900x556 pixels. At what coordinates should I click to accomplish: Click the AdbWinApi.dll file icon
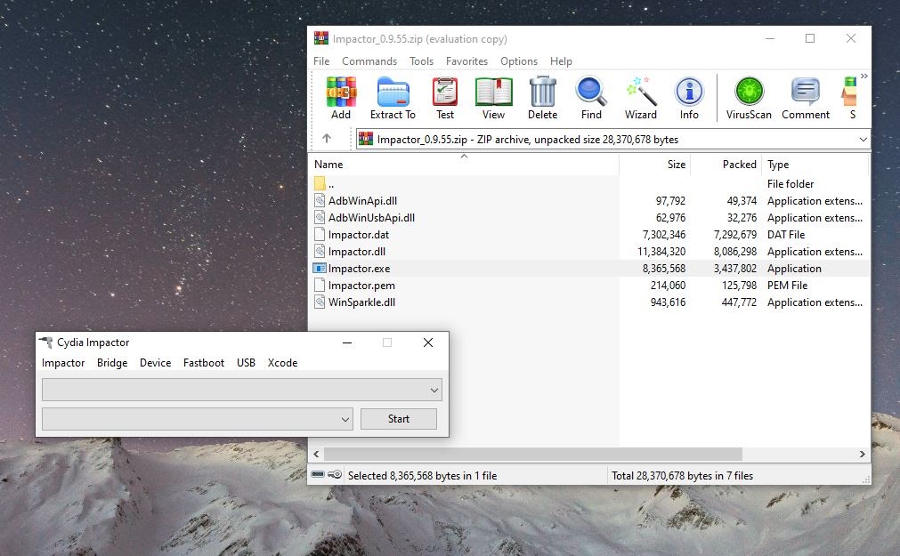click(x=320, y=200)
